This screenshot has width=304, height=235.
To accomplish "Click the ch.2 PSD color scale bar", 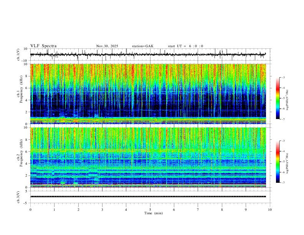I will pos(278,162).
